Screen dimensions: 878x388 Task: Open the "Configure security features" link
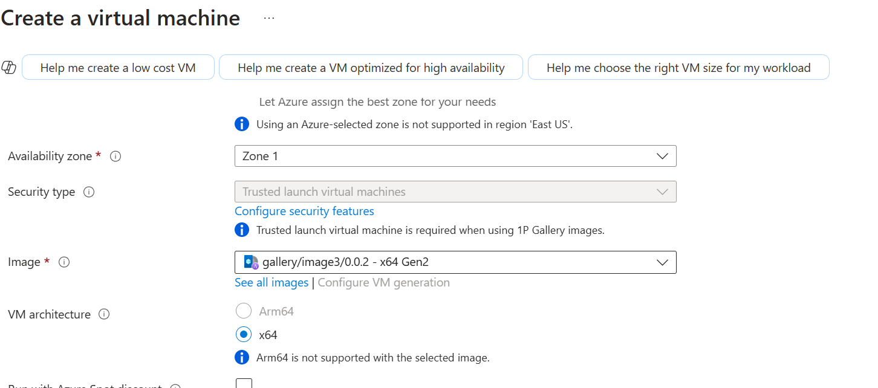(x=304, y=211)
